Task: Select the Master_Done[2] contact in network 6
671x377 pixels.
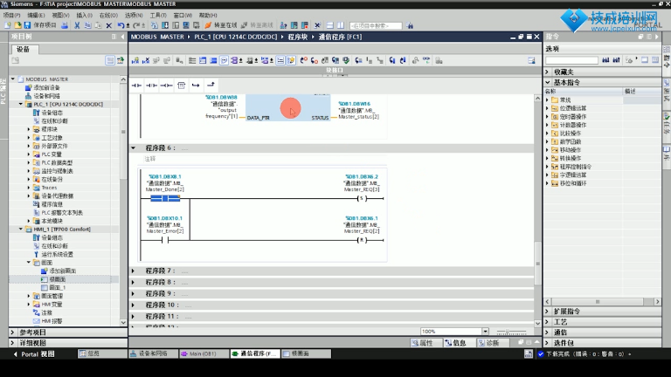Action: click(x=165, y=198)
